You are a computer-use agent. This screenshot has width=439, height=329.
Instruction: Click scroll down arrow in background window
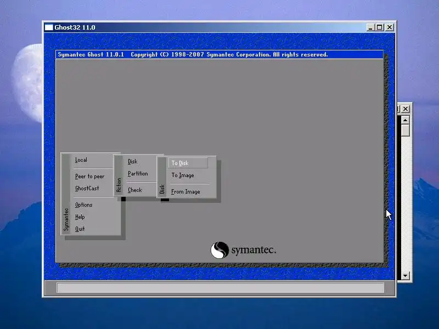pos(405,276)
